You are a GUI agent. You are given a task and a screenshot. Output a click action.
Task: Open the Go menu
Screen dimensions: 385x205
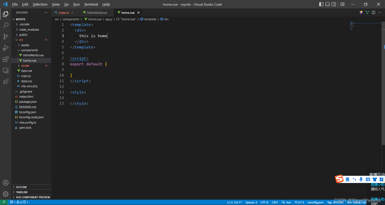[x=67, y=4]
